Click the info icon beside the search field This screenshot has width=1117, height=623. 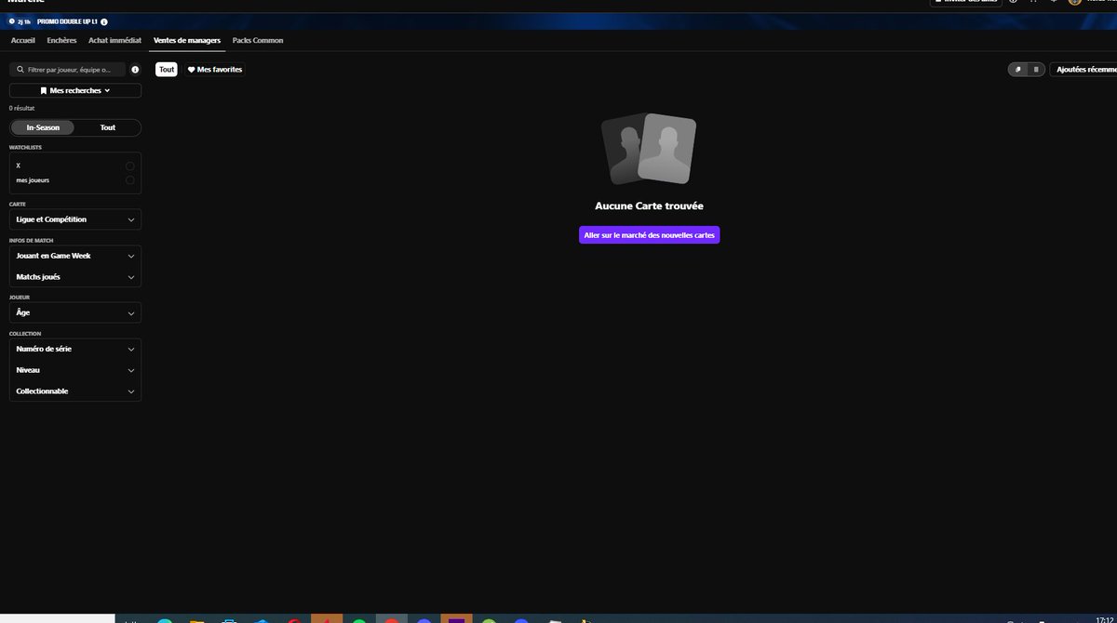pos(135,70)
